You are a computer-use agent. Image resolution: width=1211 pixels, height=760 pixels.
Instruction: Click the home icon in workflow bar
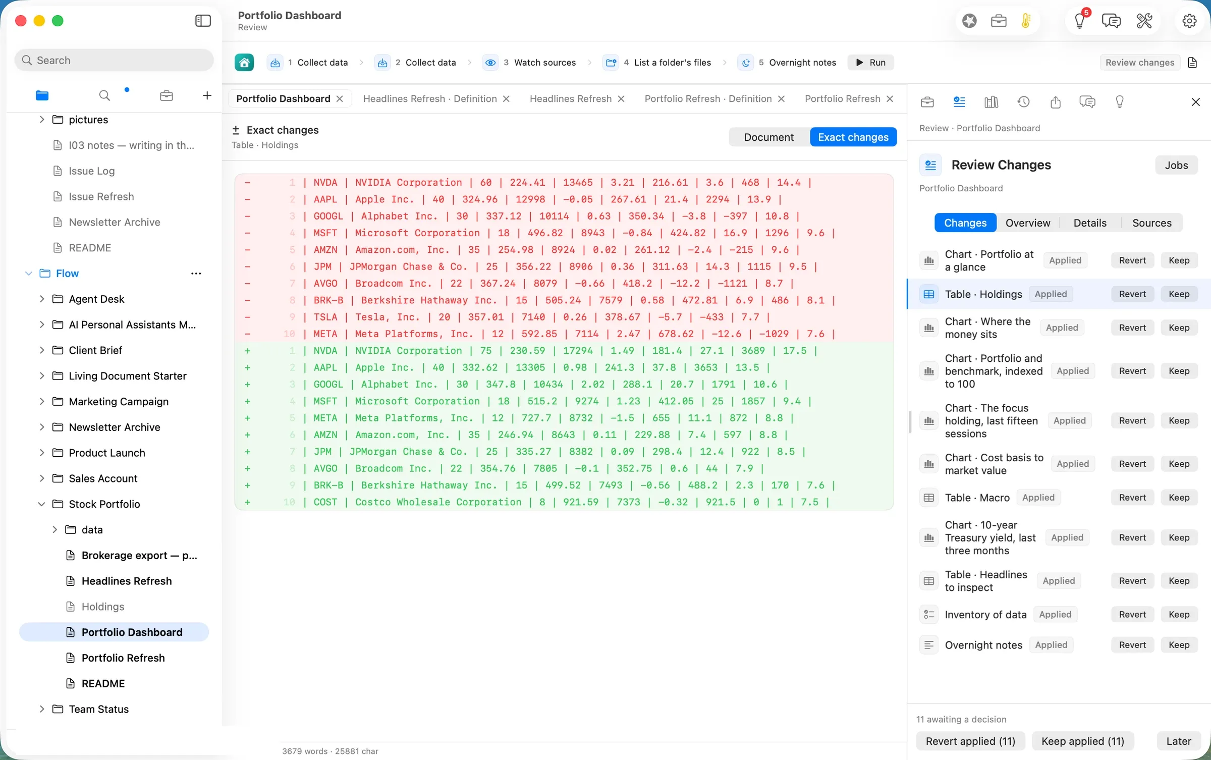(x=244, y=63)
